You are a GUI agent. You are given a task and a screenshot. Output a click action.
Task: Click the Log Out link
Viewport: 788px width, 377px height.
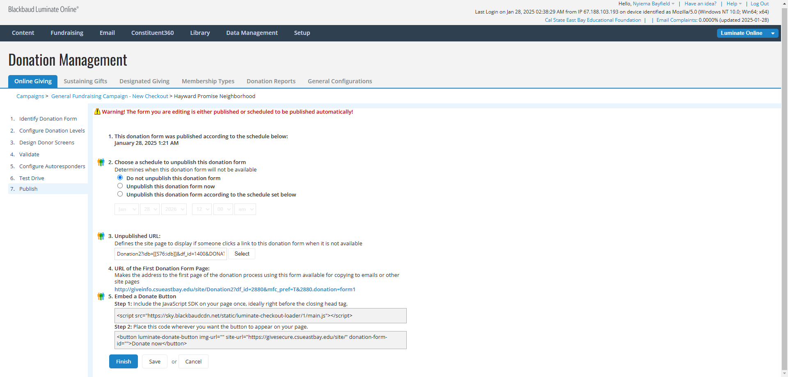(760, 4)
